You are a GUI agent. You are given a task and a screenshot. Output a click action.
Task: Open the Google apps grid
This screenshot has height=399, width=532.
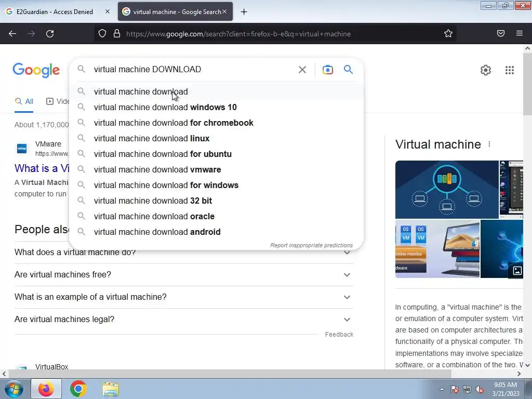[510, 70]
